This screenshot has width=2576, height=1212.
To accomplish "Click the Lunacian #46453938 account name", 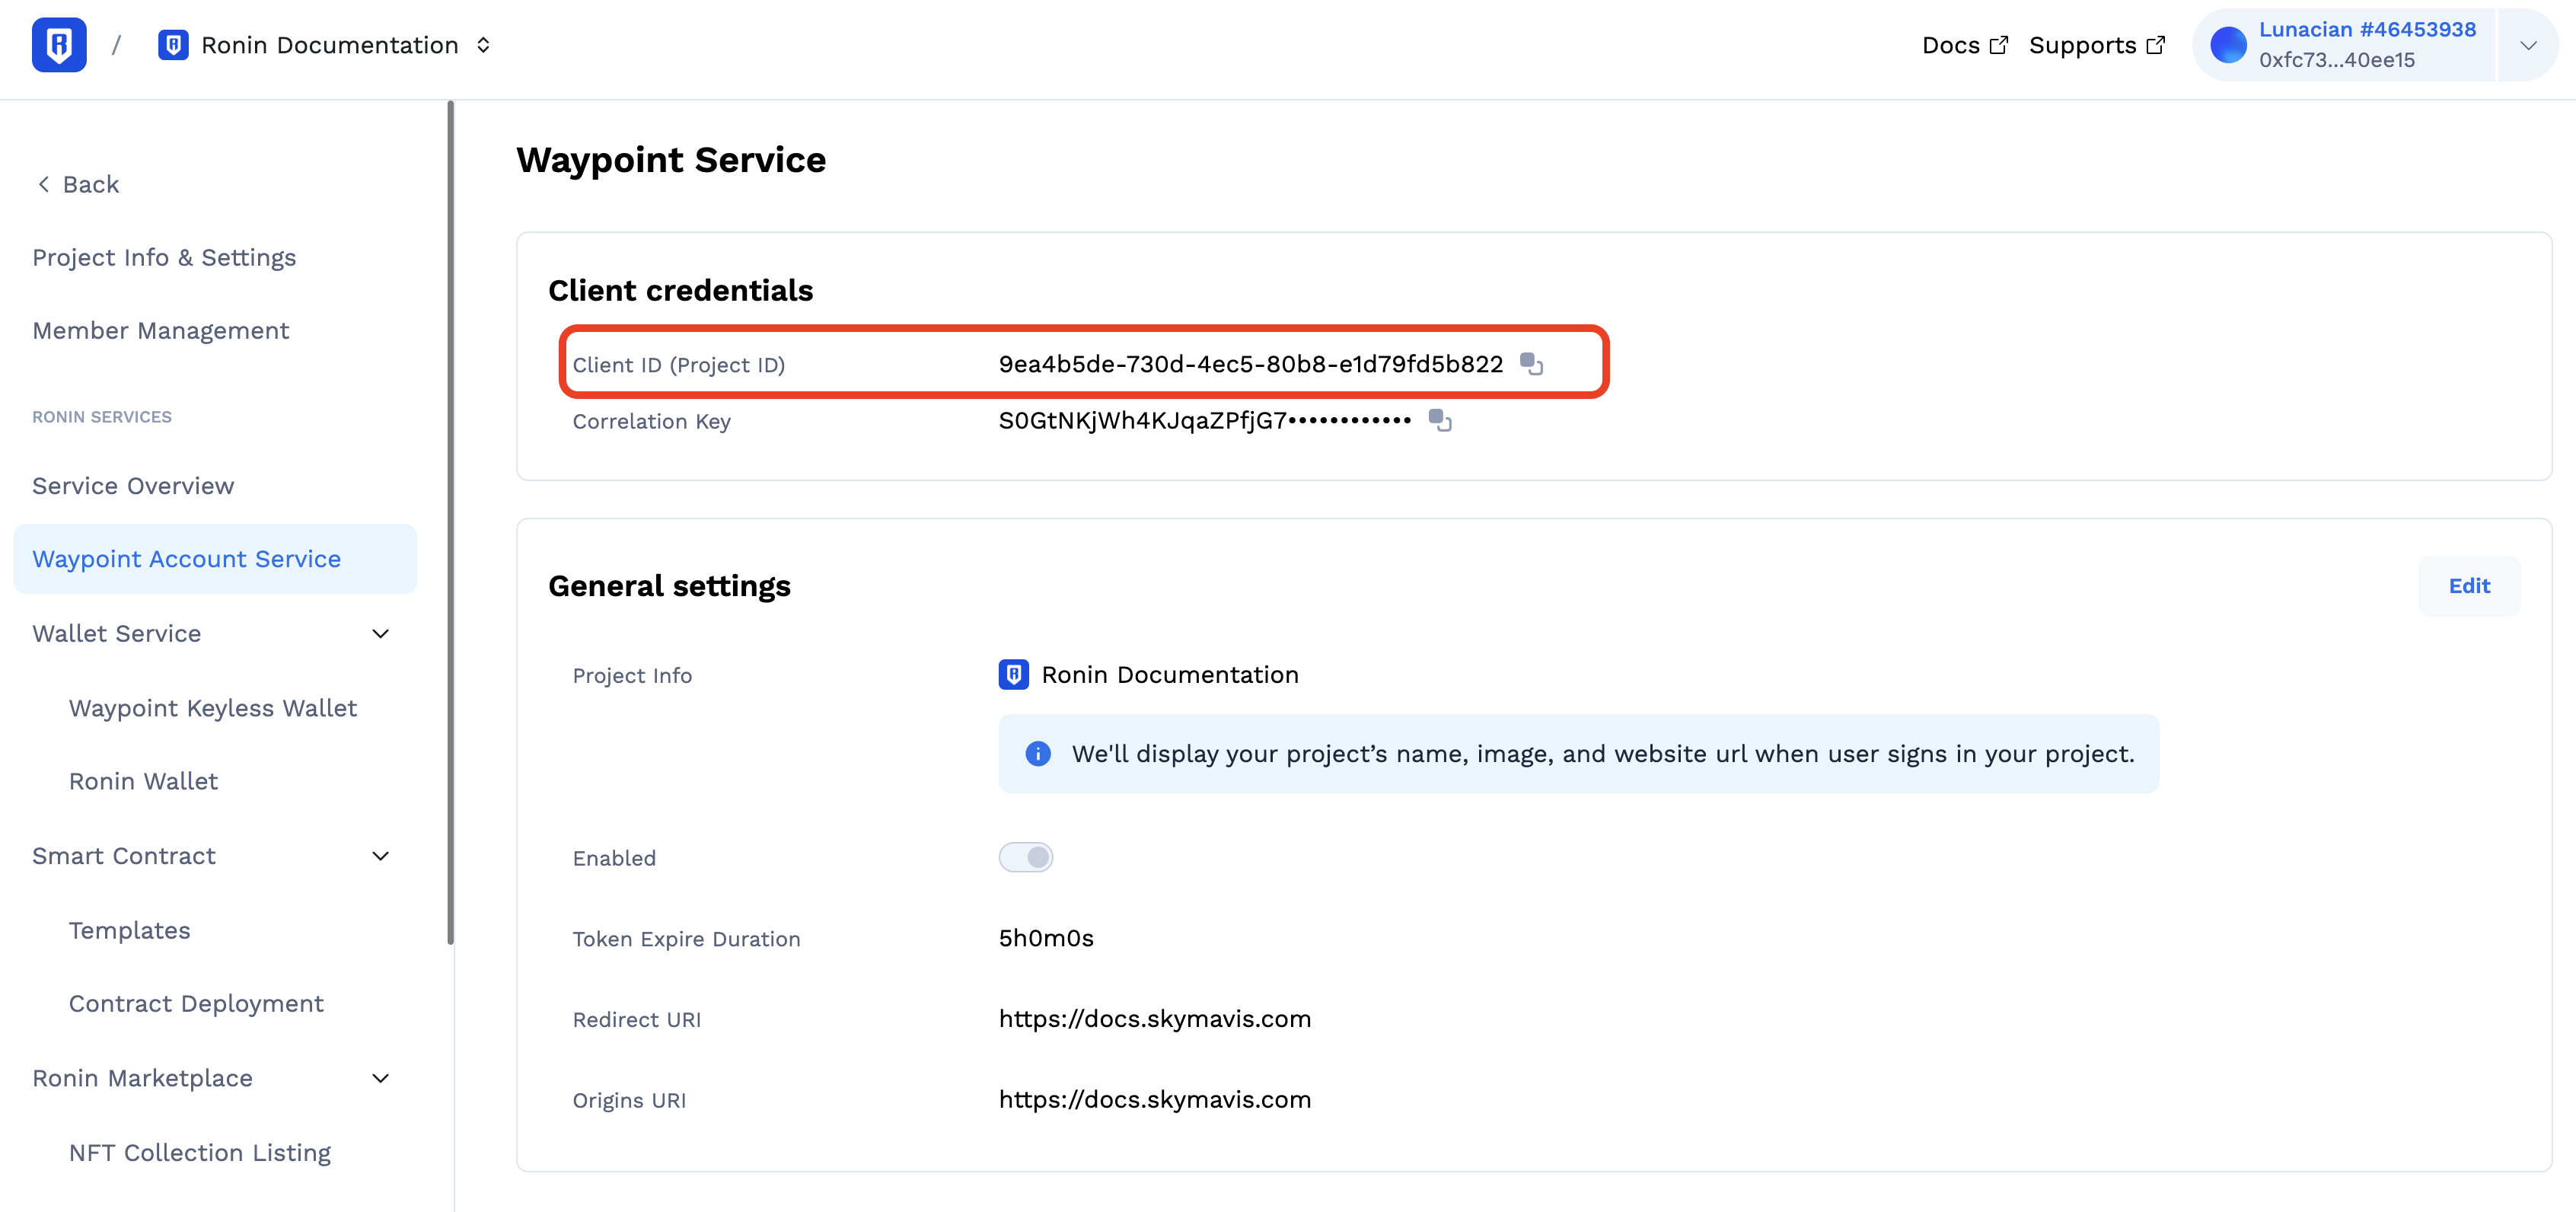I will [2367, 29].
